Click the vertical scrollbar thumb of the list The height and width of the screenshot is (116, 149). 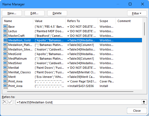(x=144, y=29)
